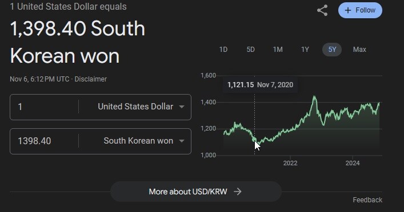This screenshot has height=212, width=404.
Task: Click the dollar amount input field
Action: [x=45, y=107]
